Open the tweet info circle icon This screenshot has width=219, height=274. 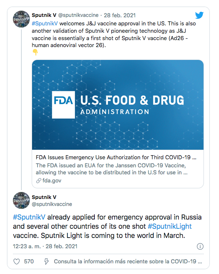(x=200, y=246)
